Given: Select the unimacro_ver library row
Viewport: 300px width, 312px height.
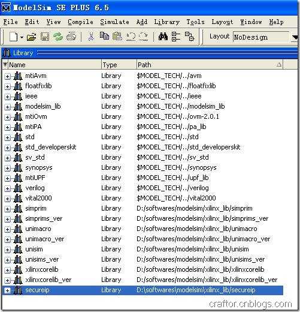Looking at the screenshot, I should pyautogui.click(x=143, y=239).
